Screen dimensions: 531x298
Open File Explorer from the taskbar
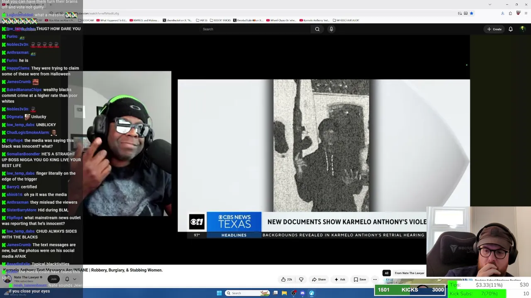click(284, 293)
